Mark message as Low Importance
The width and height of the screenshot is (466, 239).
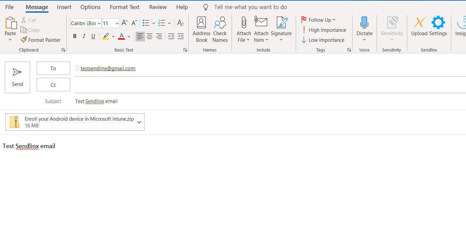[323, 40]
